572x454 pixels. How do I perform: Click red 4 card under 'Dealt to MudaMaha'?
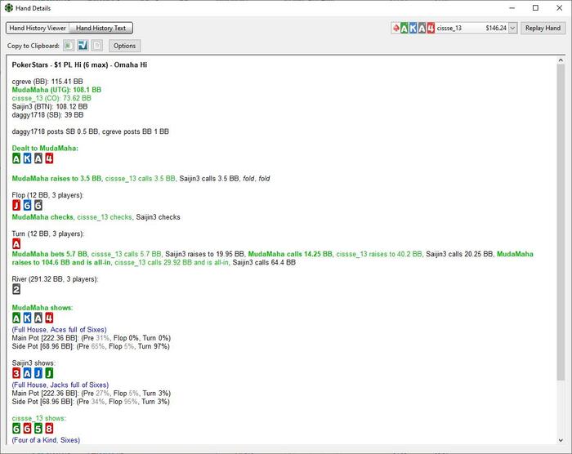click(x=49, y=158)
